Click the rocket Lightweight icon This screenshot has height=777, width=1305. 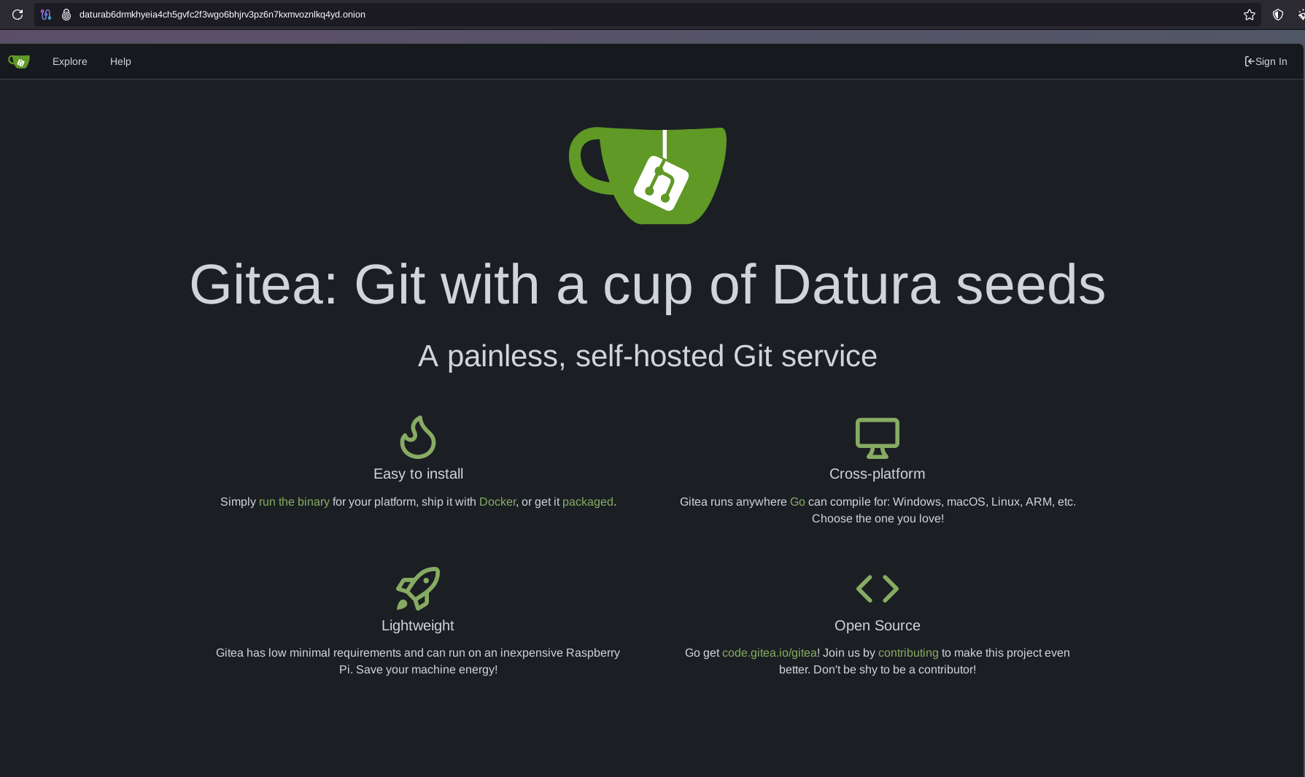click(x=418, y=588)
